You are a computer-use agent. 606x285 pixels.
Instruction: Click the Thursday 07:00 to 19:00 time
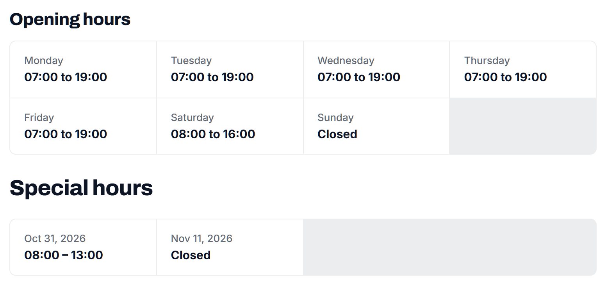pyautogui.click(x=505, y=77)
